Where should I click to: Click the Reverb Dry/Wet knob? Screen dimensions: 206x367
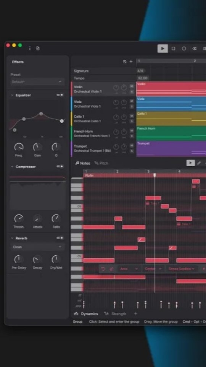pyautogui.click(x=56, y=259)
